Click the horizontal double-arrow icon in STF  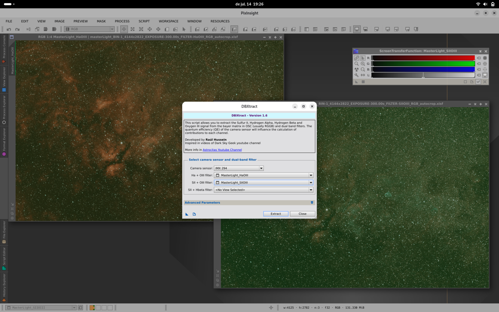click(x=363, y=75)
